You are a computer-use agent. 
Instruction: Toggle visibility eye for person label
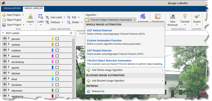[x=5, y=39]
